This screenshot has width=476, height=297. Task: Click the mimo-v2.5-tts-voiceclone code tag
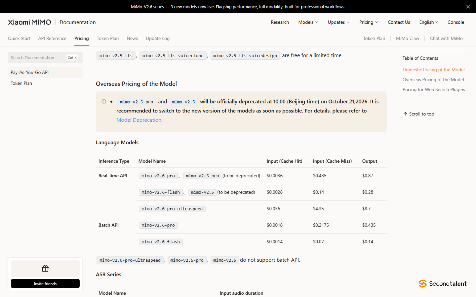[173, 56]
